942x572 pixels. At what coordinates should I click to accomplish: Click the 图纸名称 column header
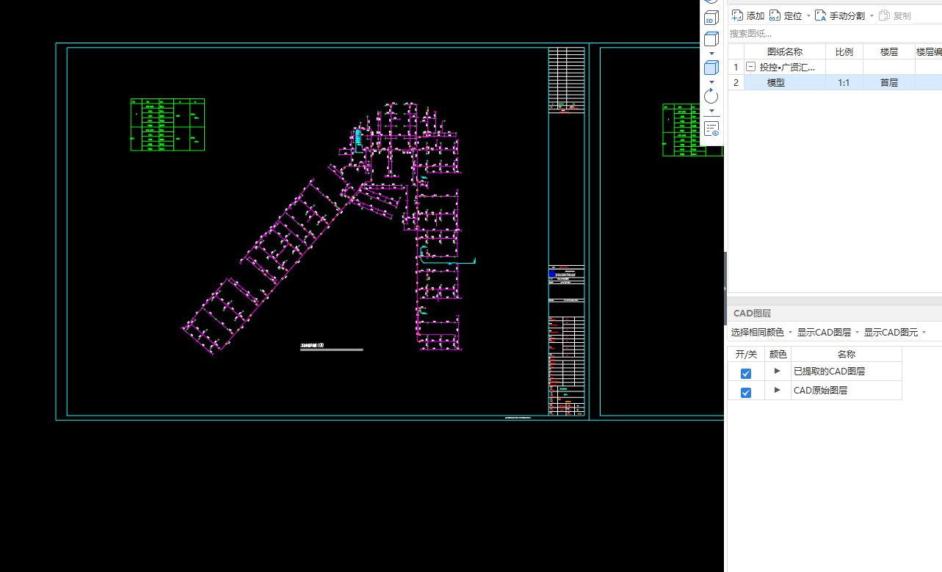click(x=785, y=51)
